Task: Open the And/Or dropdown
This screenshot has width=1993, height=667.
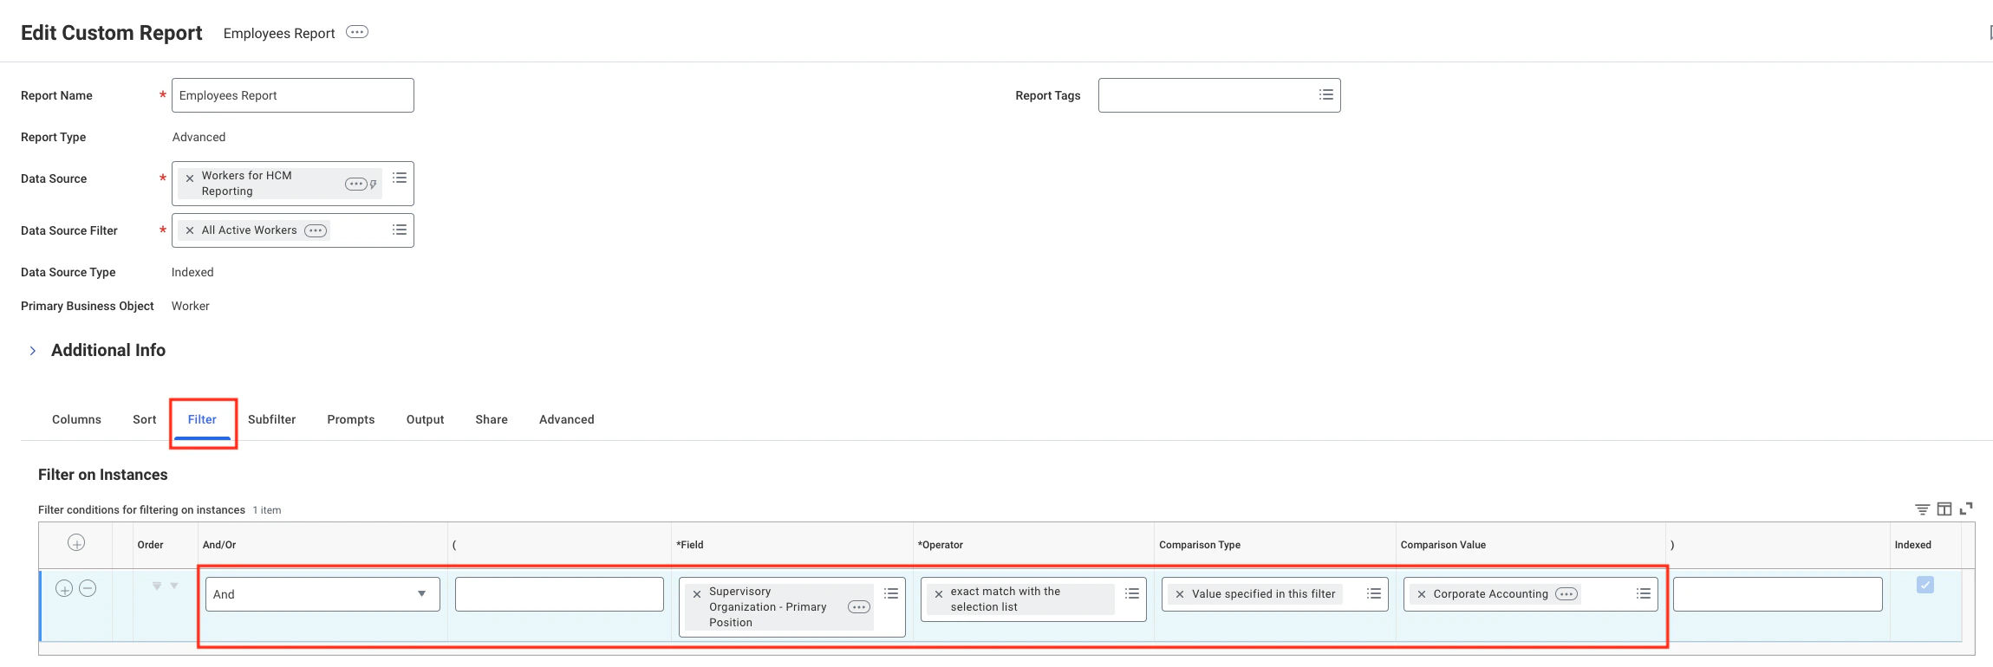Action: point(322,594)
